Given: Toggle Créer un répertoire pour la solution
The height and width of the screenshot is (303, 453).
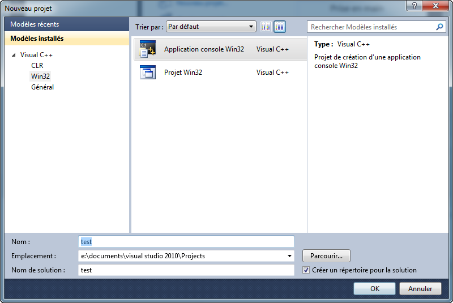Looking at the screenshot, I should [x=306, y=270].
